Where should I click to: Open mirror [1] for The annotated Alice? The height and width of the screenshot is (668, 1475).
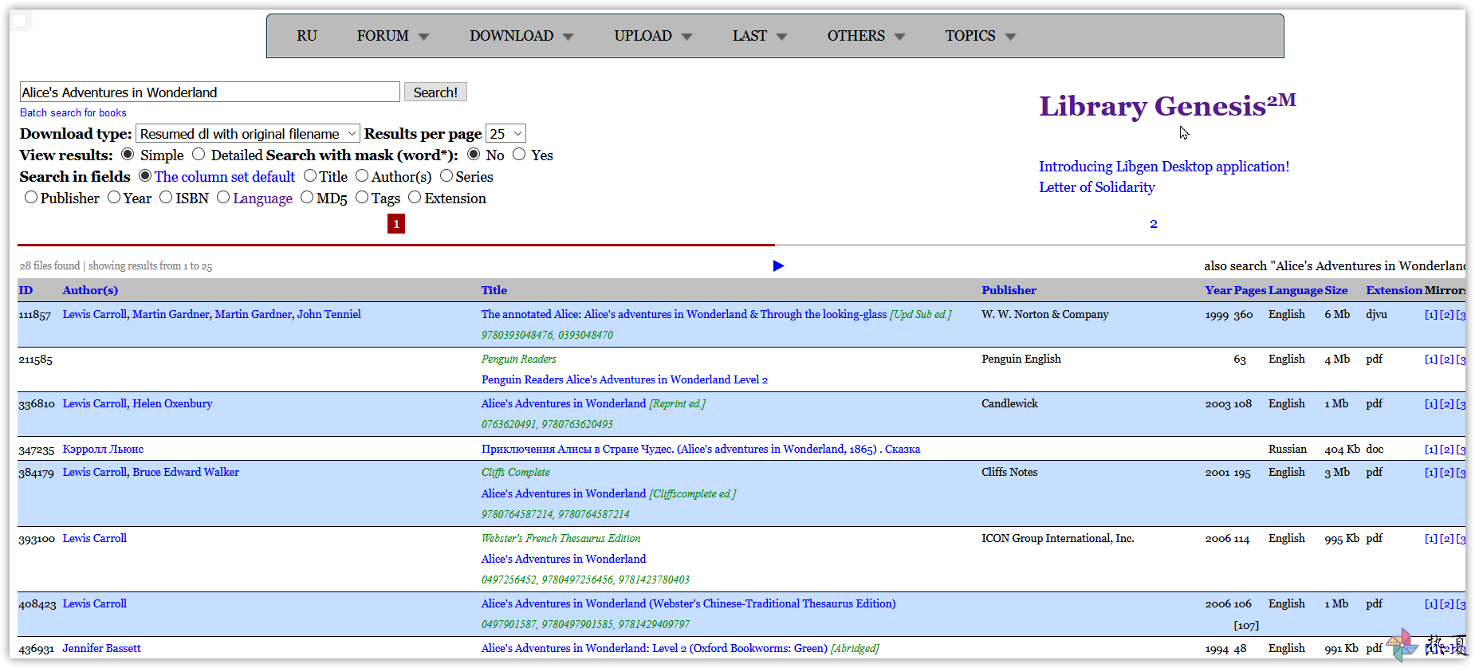(x=1431, y=315)
